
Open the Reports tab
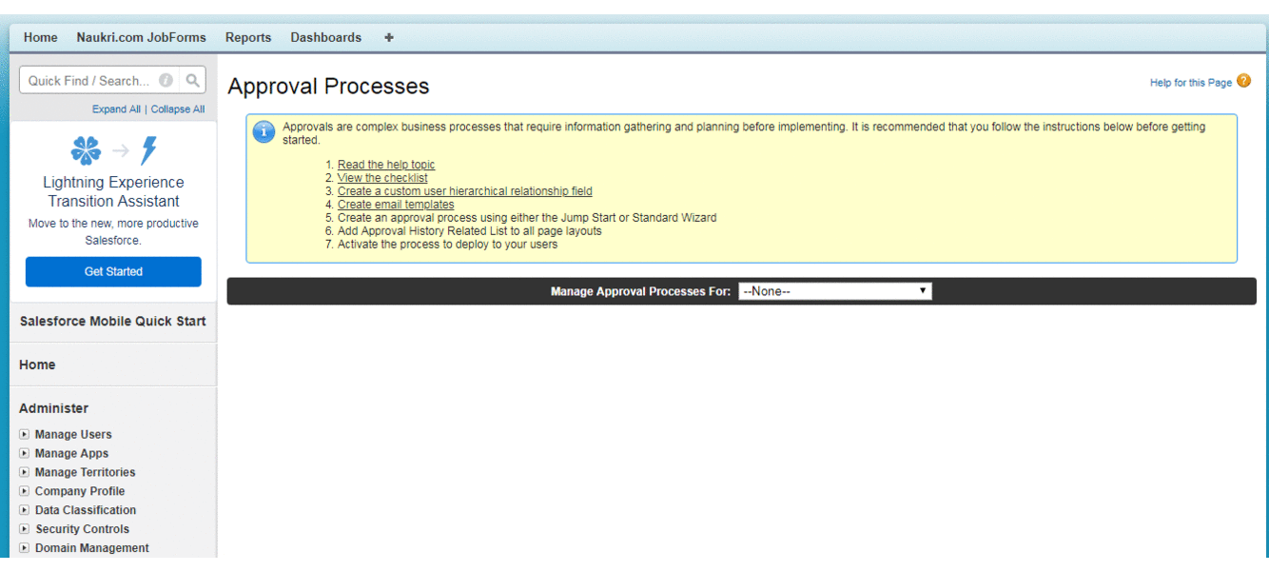click(x=248, y=38)
